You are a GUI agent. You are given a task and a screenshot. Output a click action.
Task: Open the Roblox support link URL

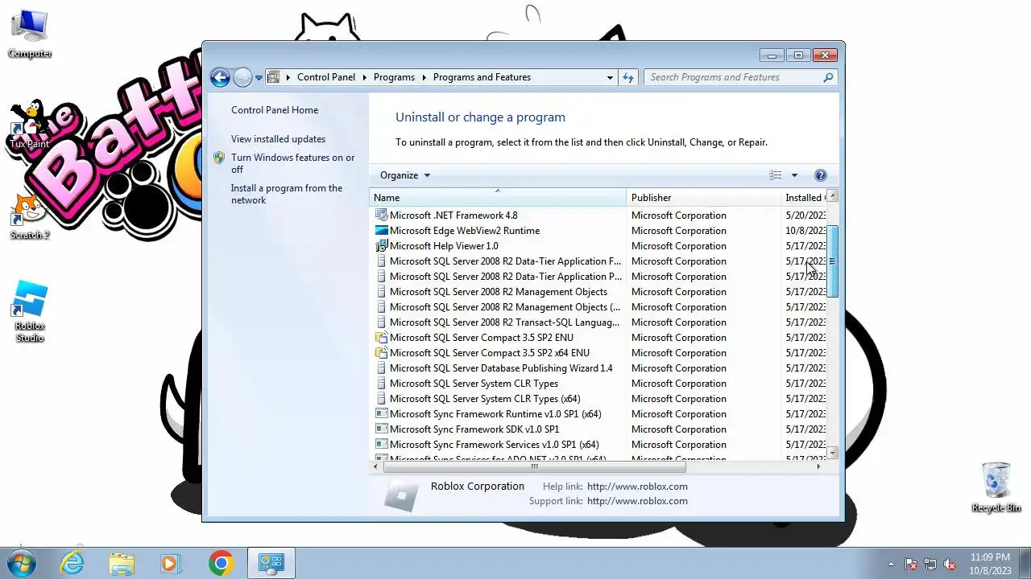[x=637, y=501]
